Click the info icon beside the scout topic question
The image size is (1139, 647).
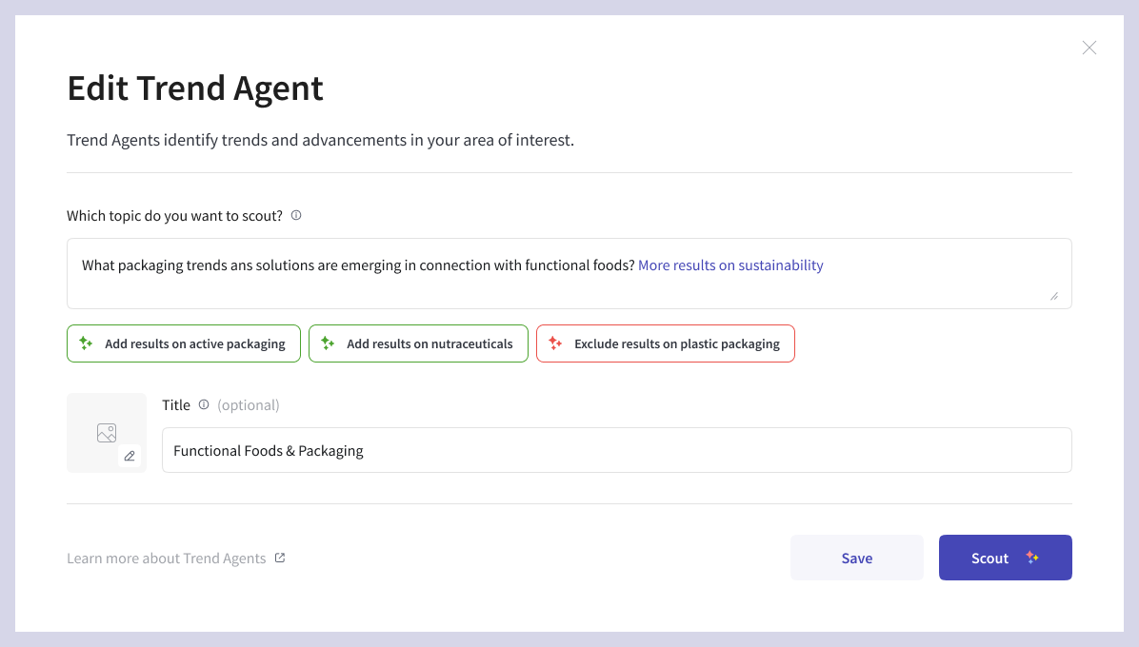(296, 215)
